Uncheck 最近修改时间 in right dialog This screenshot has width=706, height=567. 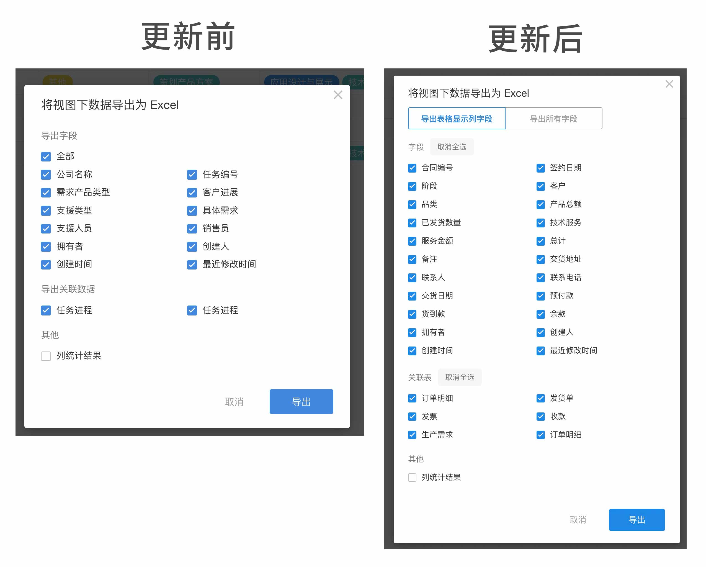541,351
